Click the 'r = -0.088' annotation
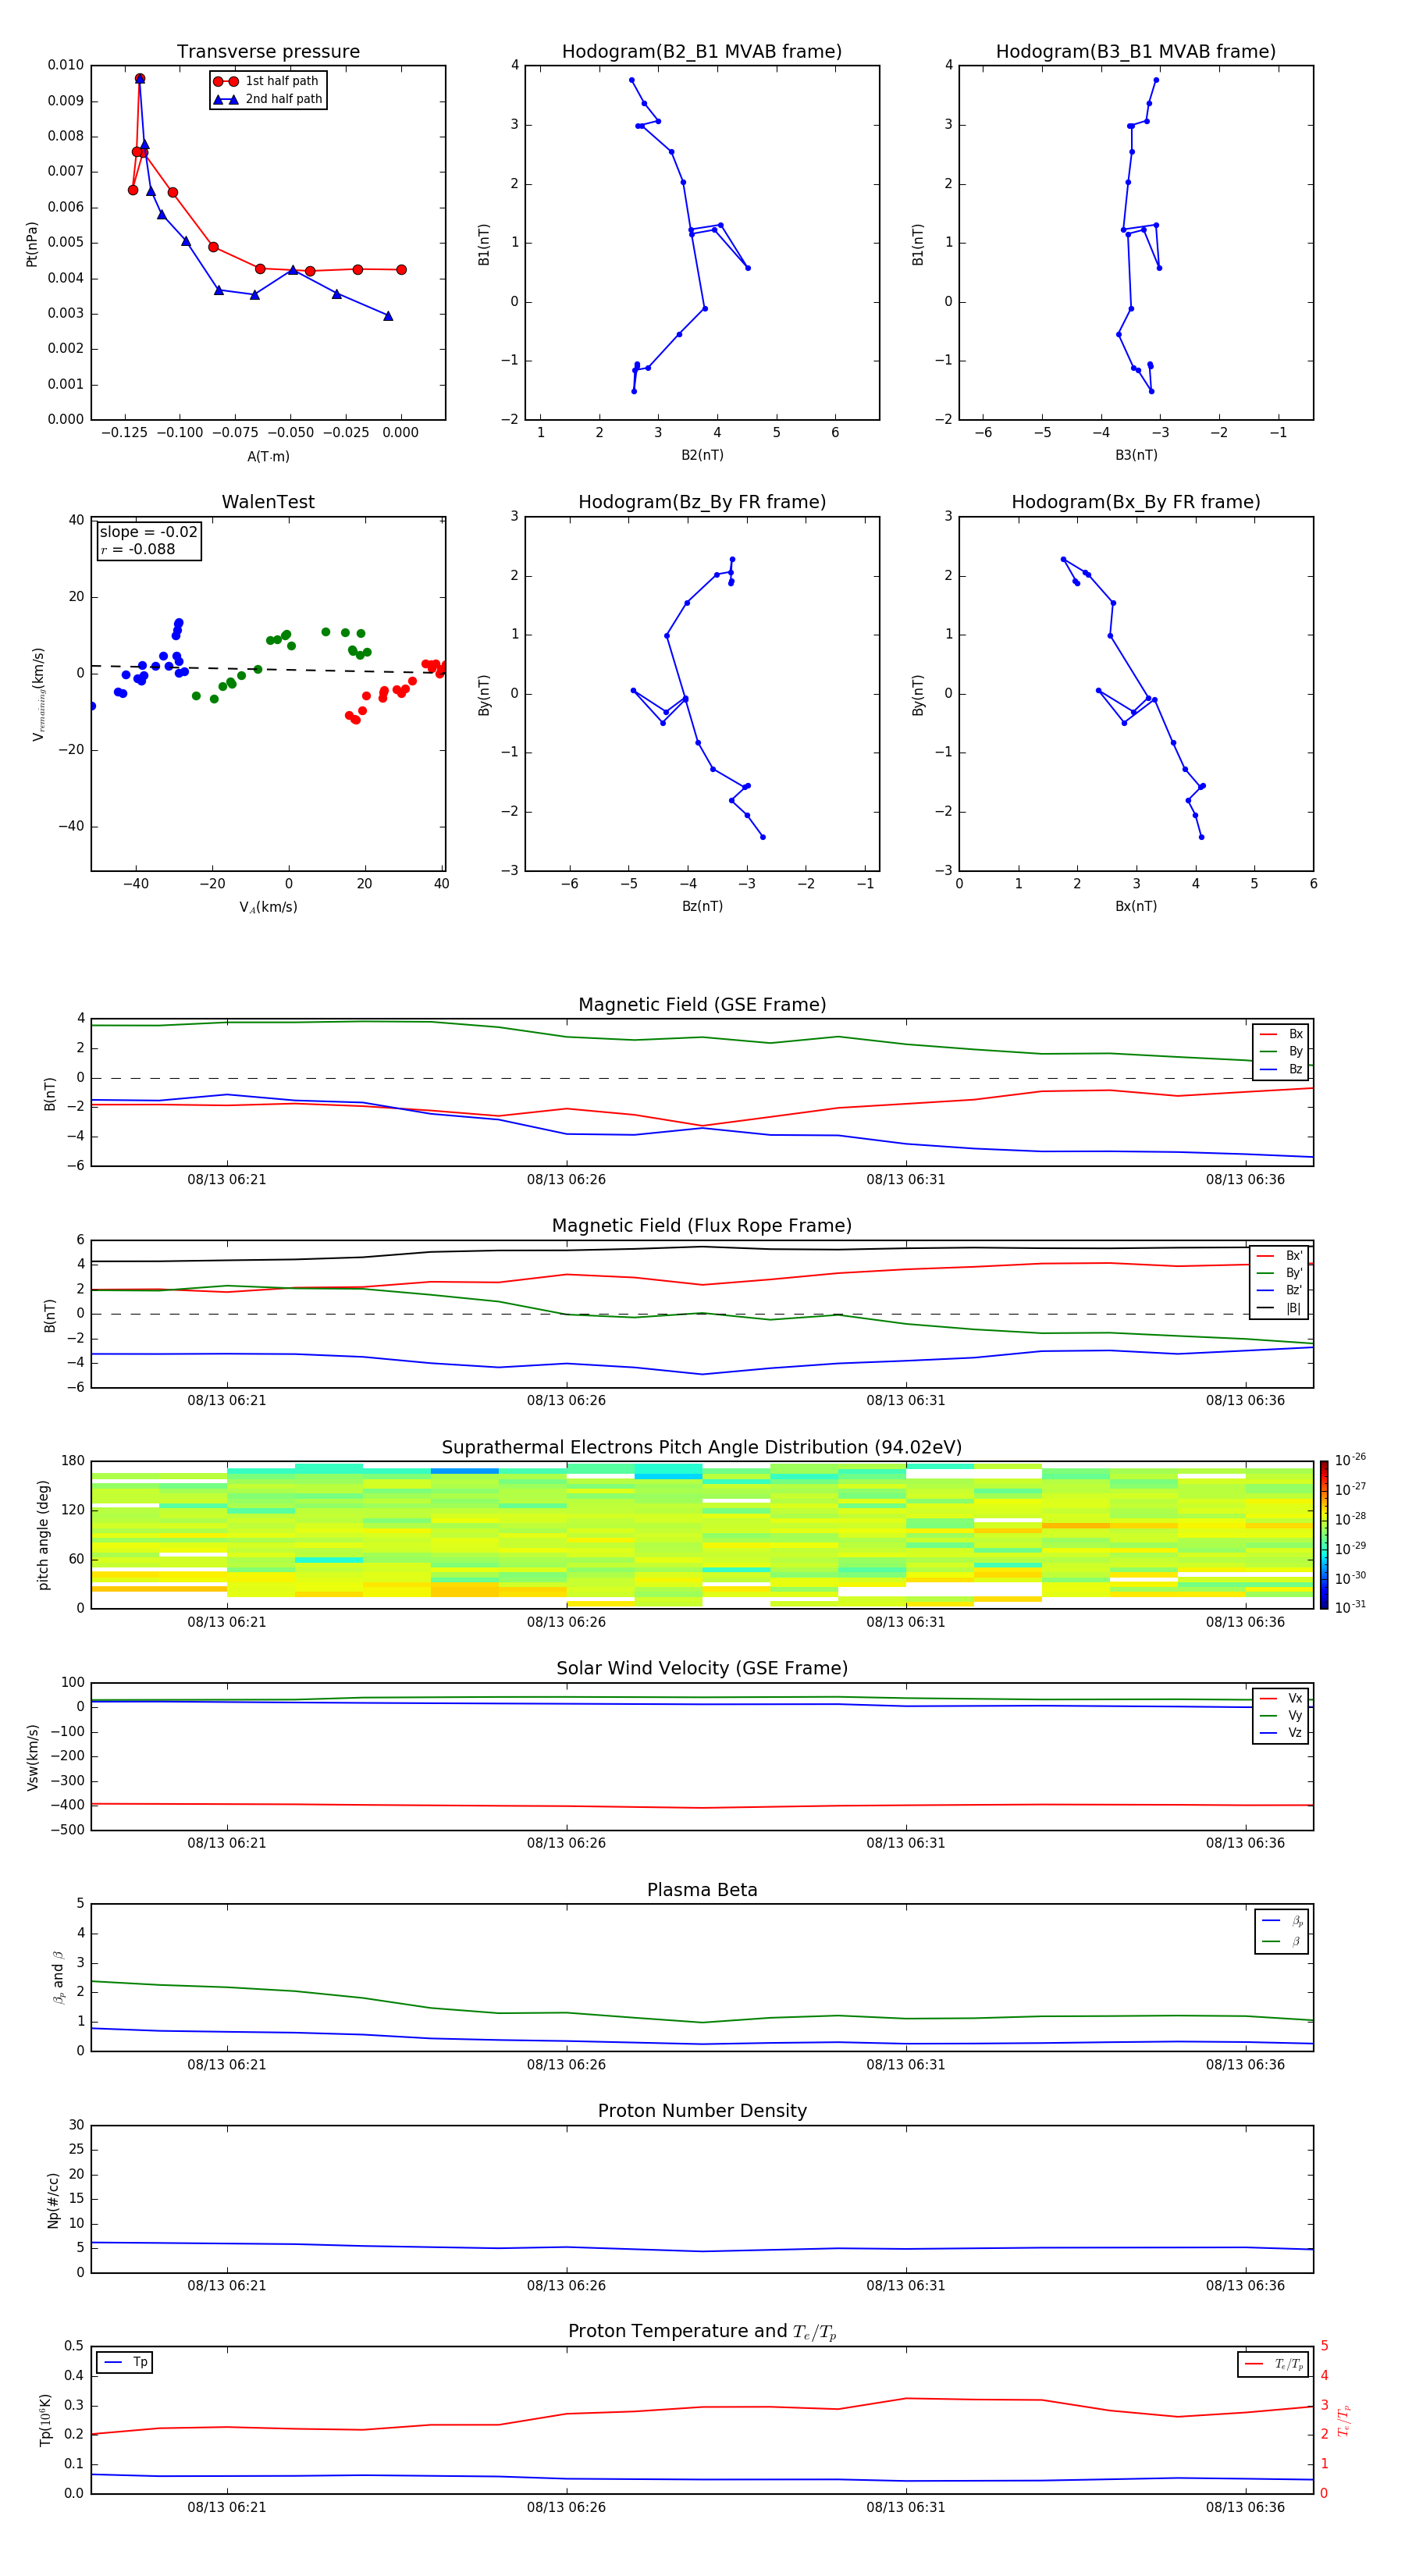 (x=138, y=549)
